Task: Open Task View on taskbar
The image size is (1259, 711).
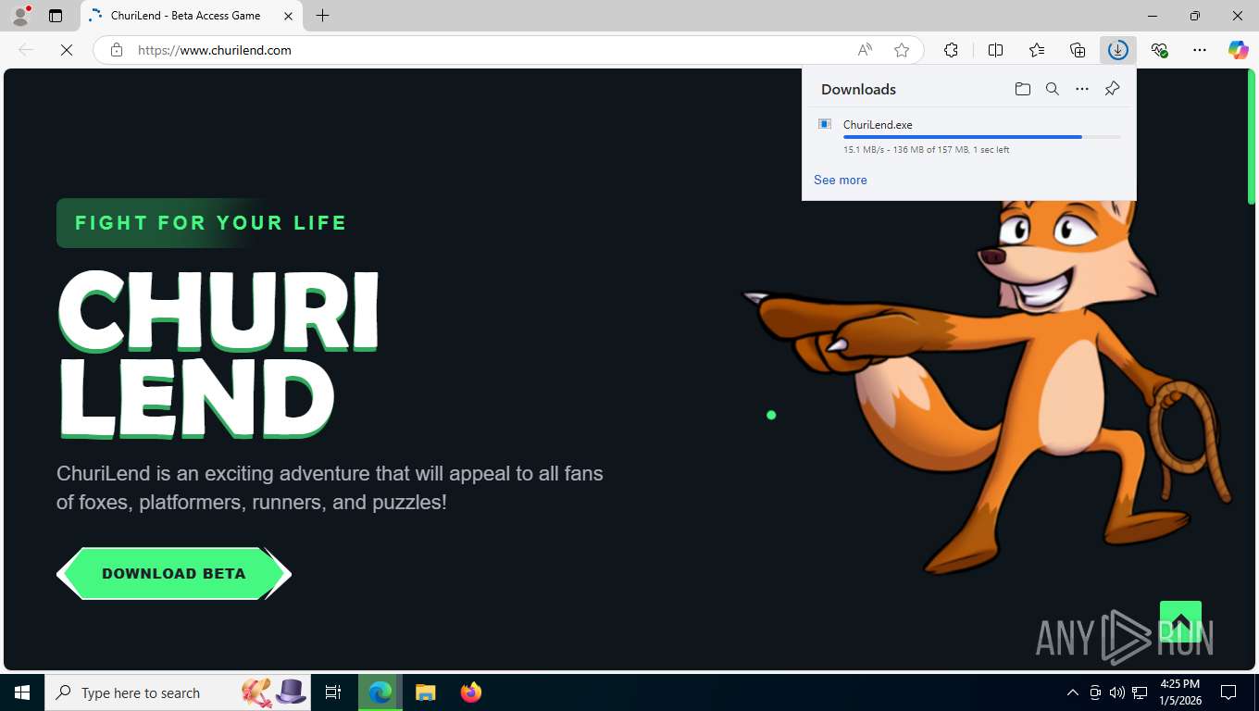Action: click(x=333, y=692)
